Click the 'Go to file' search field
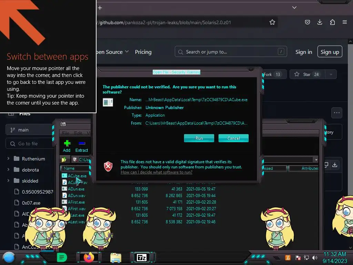Screen dimensions: 353x265 (x=29, y=144)
